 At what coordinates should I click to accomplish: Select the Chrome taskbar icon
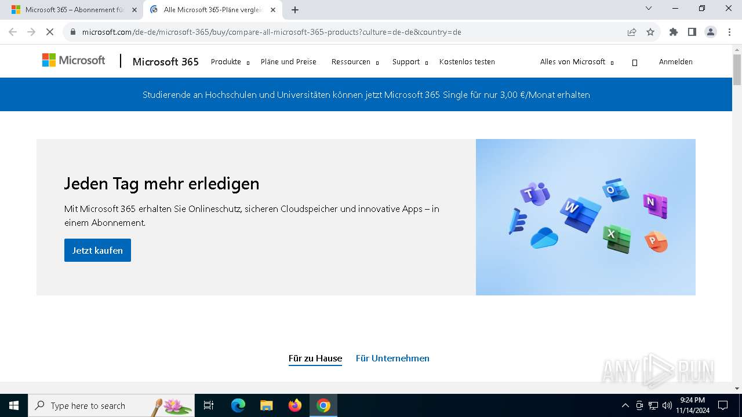coord(323,405)
